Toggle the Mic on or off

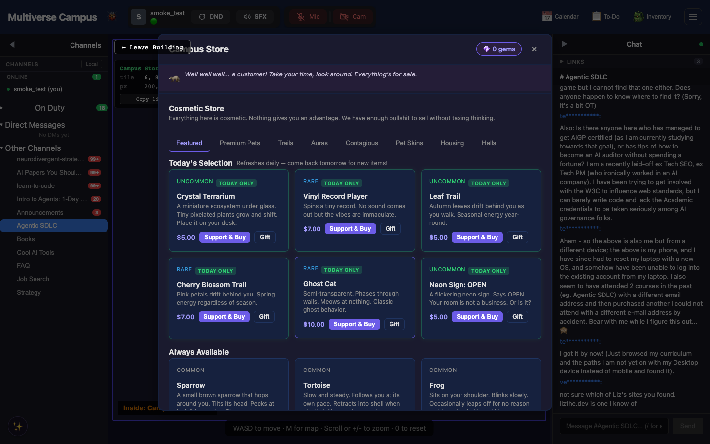pyautogui.click(x=308, y=17)
